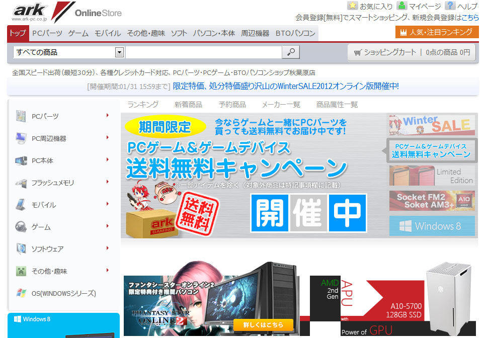Click the ark Online Store logo
This screenshot has height=338, width=486.
[67, 12]
